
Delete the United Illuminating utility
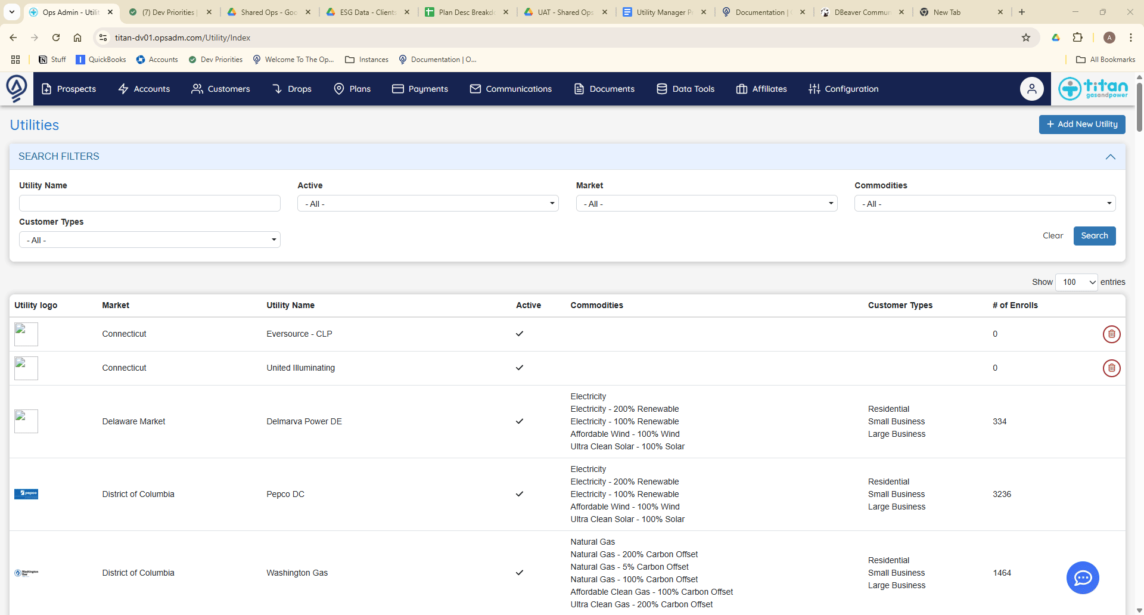click(x=1111, y=368)
